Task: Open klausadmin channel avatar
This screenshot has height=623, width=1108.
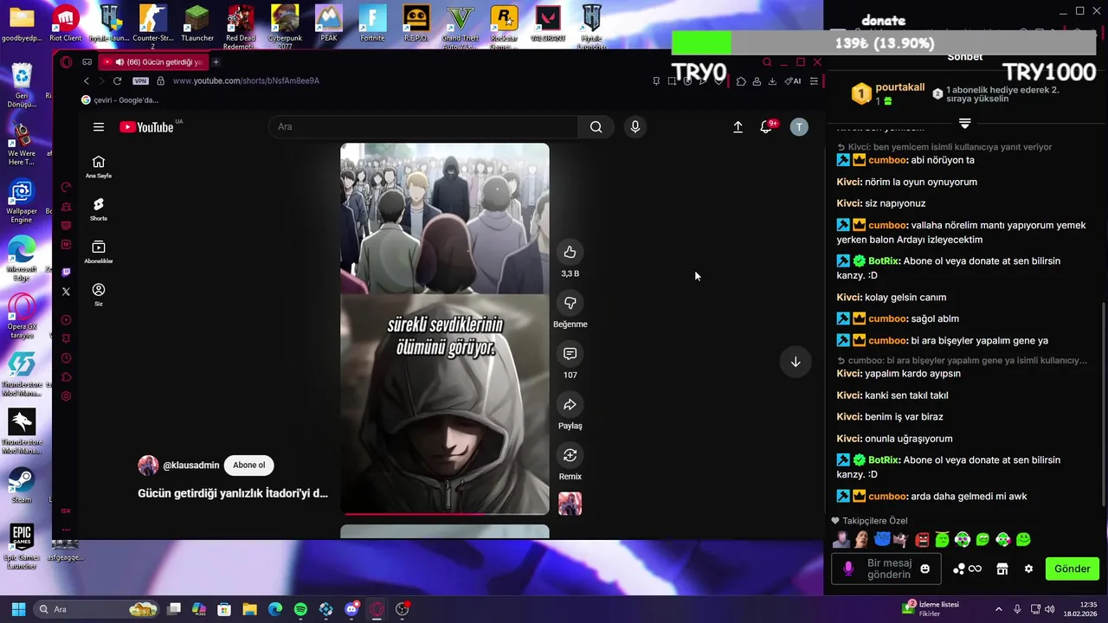Action: [x=148, y=466]
